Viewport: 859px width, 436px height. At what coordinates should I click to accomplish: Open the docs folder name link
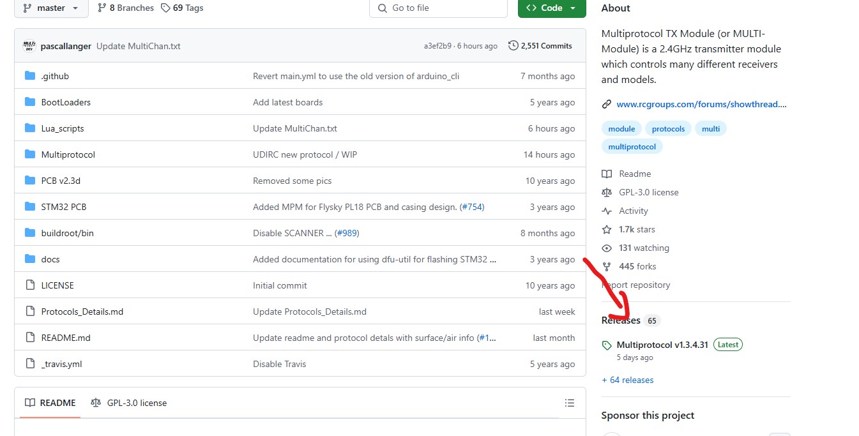coord(50,259)
